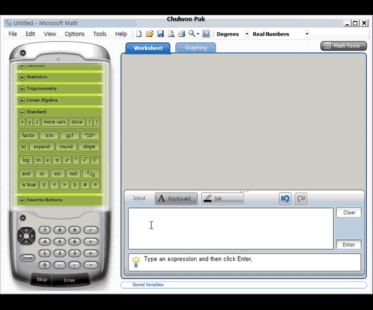Click the Undo arrow icon

[285, 199]
